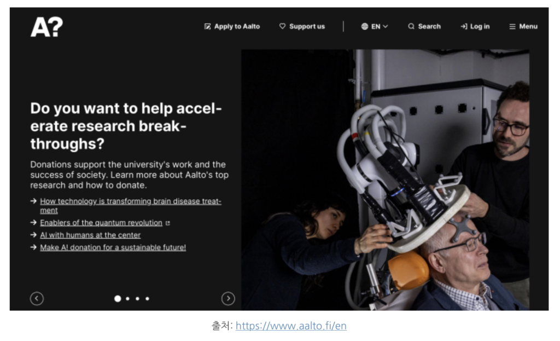Viewport: 560px width, 341px height.
Task: Open the https://www.aalto.fi/en source link
Action: tap(291, 326)
